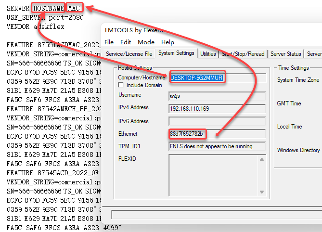Click the FEATURE 87551ACDMAC_2022 line
Viewport: 322px width, 232px height.
[x=53, y=45]
